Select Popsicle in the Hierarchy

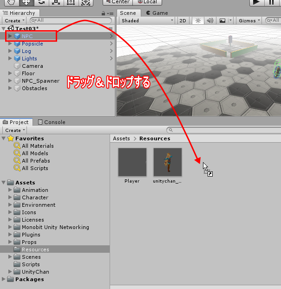33,44
